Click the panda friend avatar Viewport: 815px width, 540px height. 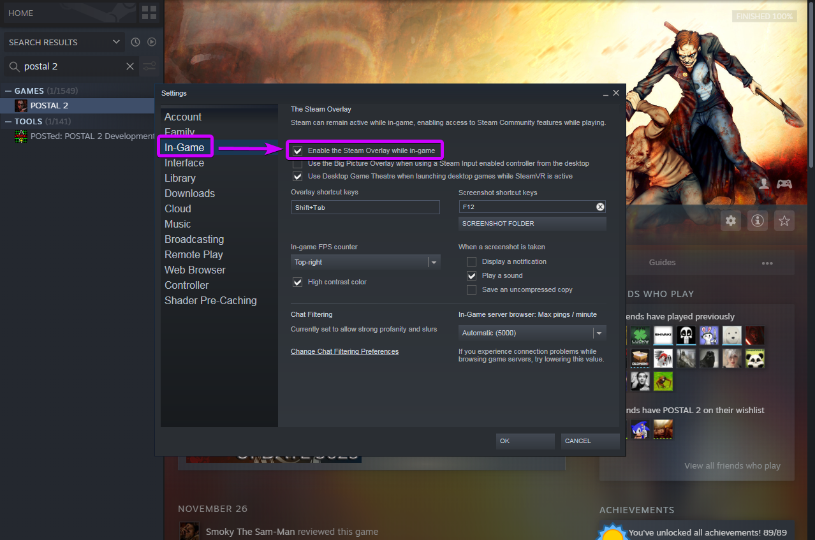pos(755,358)
